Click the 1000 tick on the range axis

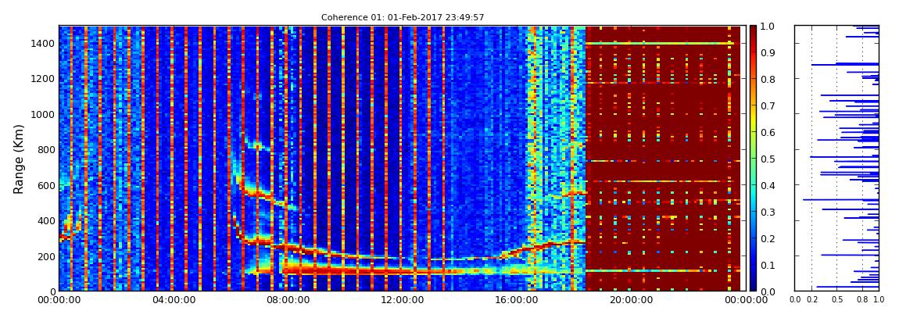tap(44, 114)
